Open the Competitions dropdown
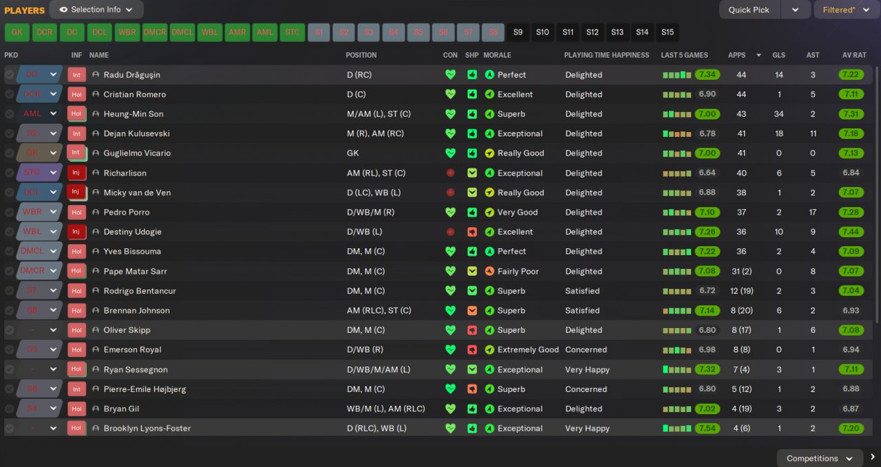This screenshot has width=881, height=467. pos(820,458)
